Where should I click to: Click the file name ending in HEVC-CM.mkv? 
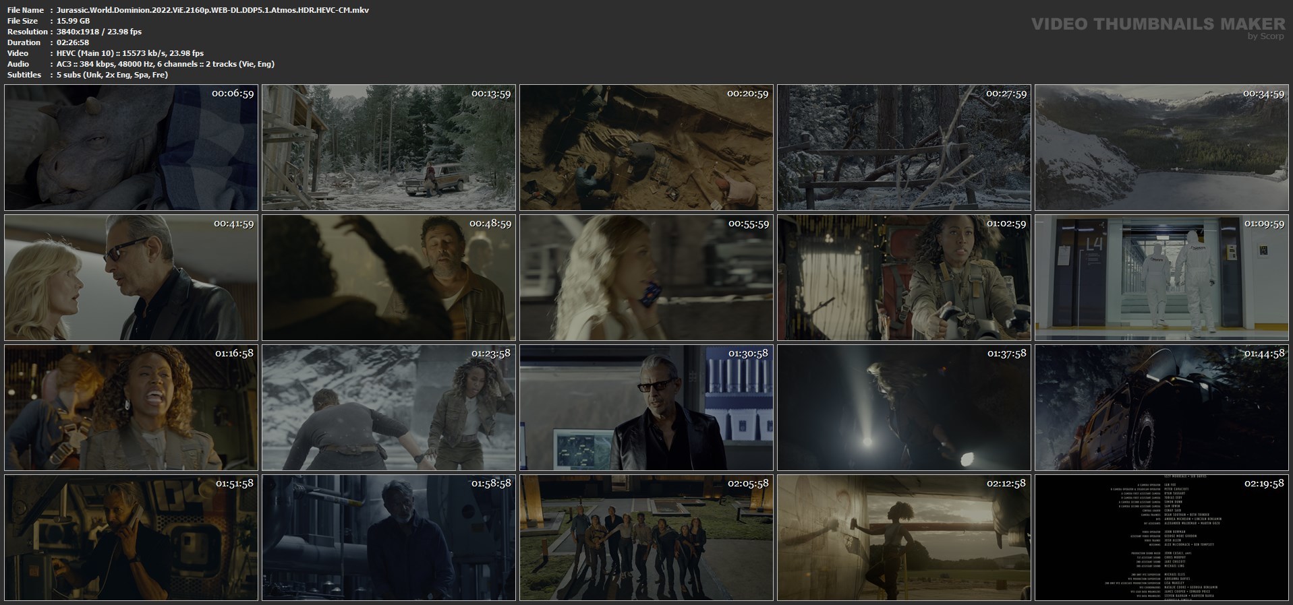click(x=212, y=10)
